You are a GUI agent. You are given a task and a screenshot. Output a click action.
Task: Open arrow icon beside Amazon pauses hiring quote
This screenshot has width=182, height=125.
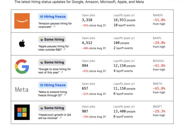click(x=55, y=27)
